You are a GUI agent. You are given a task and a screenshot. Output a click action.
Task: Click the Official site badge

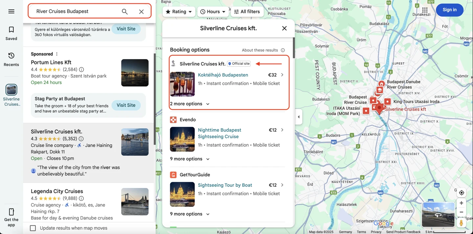(x=239, y=64)
